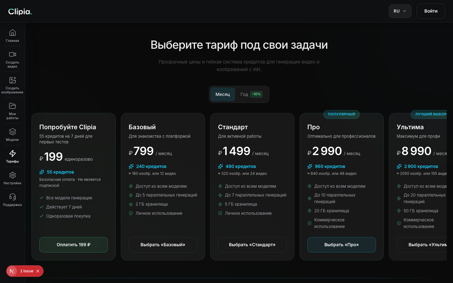Image resolution: width=453 pixels, height=283 pixels.
Task: Click sparkle icon beside 55 кредитов
Action: coord(42,172)
